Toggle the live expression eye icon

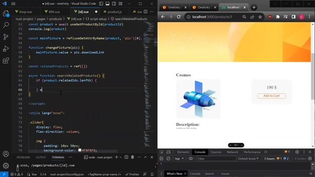point(190,158)
